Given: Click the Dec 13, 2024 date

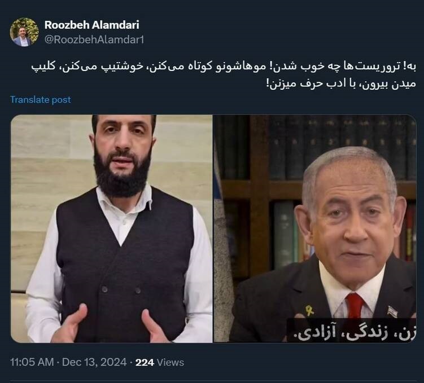Looking at the screenshot, I should [94, 362].
